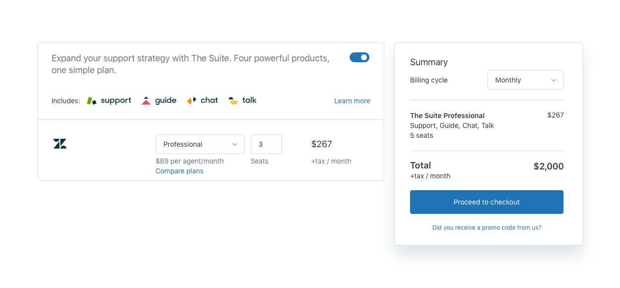Click the Summary panel heading
The width and height of the screenshot is (620, 288).
(x=429, y=62)
